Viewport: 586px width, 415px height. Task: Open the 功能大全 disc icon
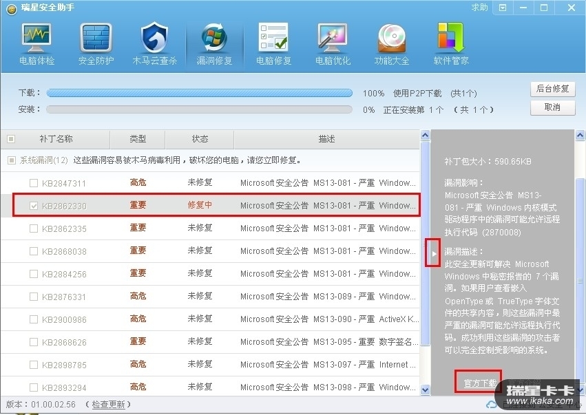click(392, 44)
